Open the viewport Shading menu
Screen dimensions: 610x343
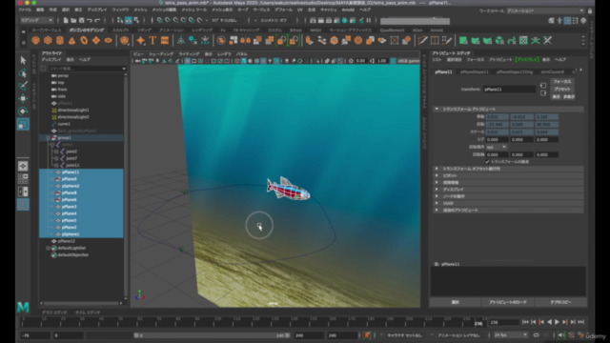[x=161, y=54]
